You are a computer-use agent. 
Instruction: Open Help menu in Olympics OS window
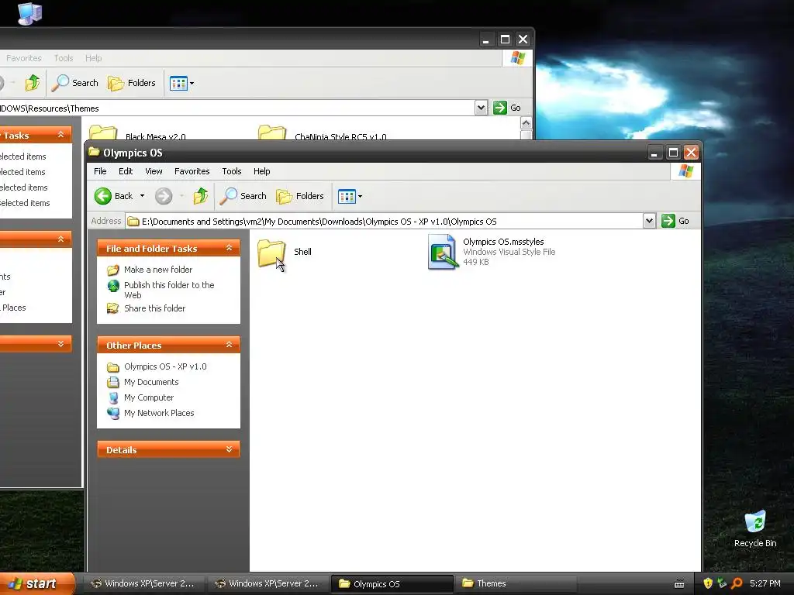[262, 171]
